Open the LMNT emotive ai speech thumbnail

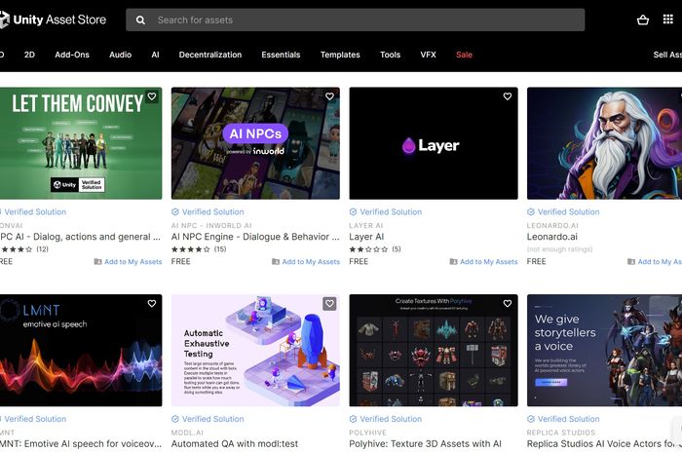coord(81,351)
